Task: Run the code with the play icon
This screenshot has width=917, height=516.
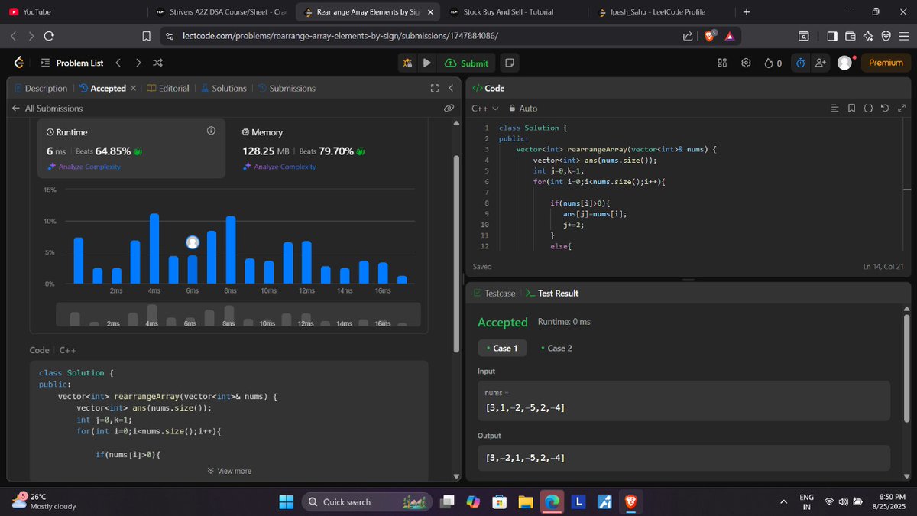Action: click(x=426, y=63)
